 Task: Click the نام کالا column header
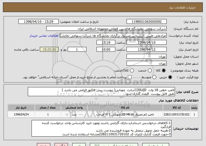125,108
